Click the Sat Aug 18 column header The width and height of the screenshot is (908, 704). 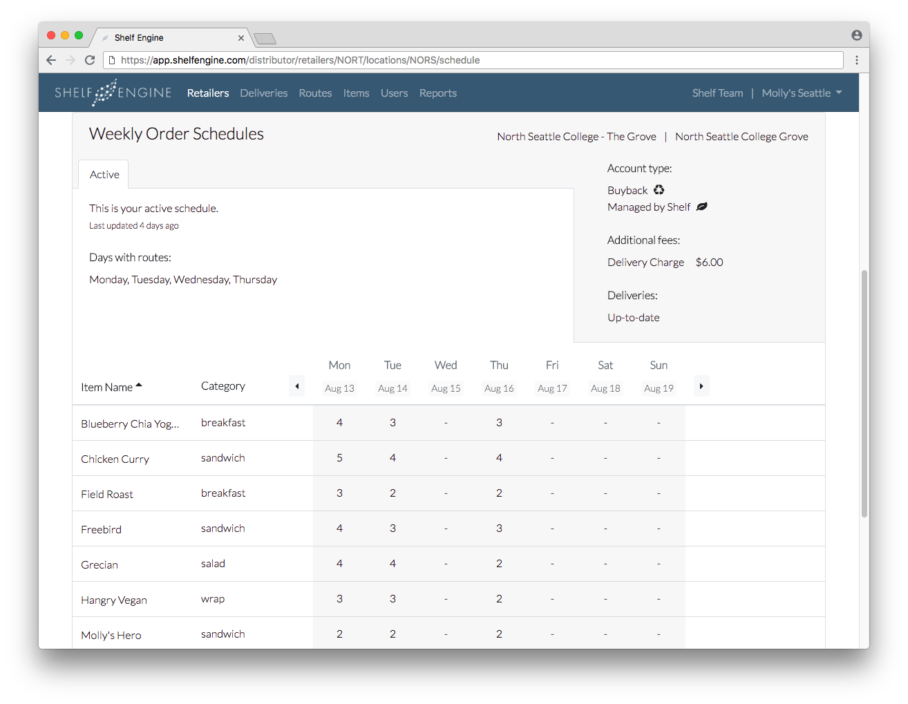click(x=605, y=377)
